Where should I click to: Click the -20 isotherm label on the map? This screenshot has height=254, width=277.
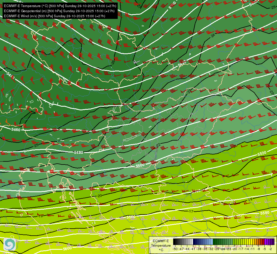[100, 196]
